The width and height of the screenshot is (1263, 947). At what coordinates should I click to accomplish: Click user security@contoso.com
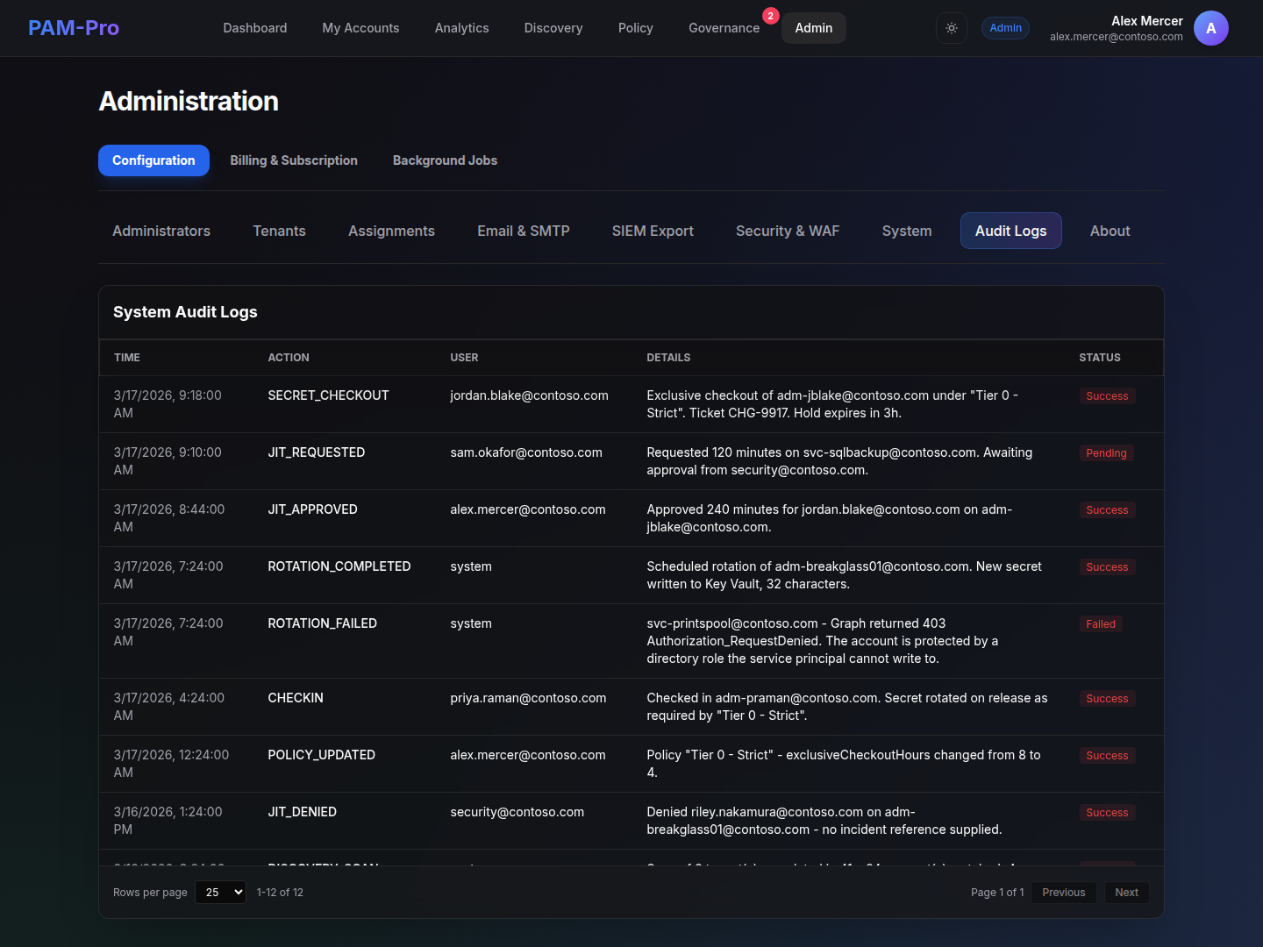tap(517, 812)
